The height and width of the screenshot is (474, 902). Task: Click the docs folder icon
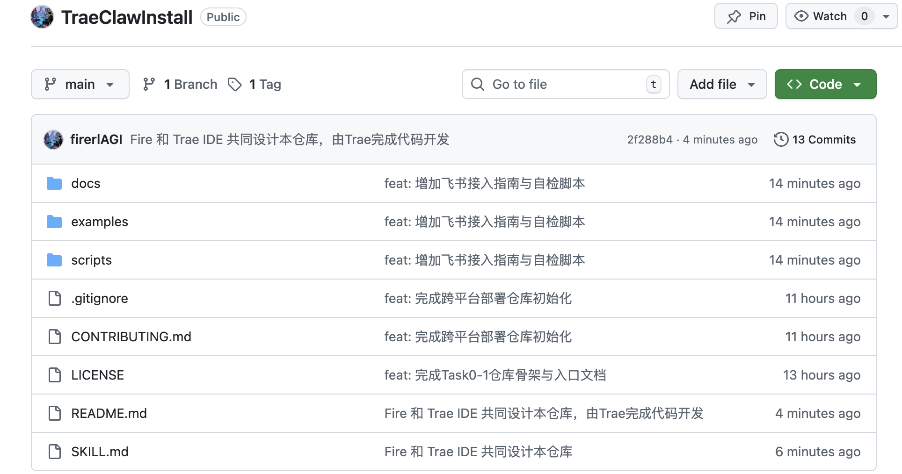(x=54, y=183)
